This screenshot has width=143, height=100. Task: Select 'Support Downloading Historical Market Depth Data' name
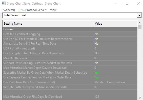coord(37,63)
